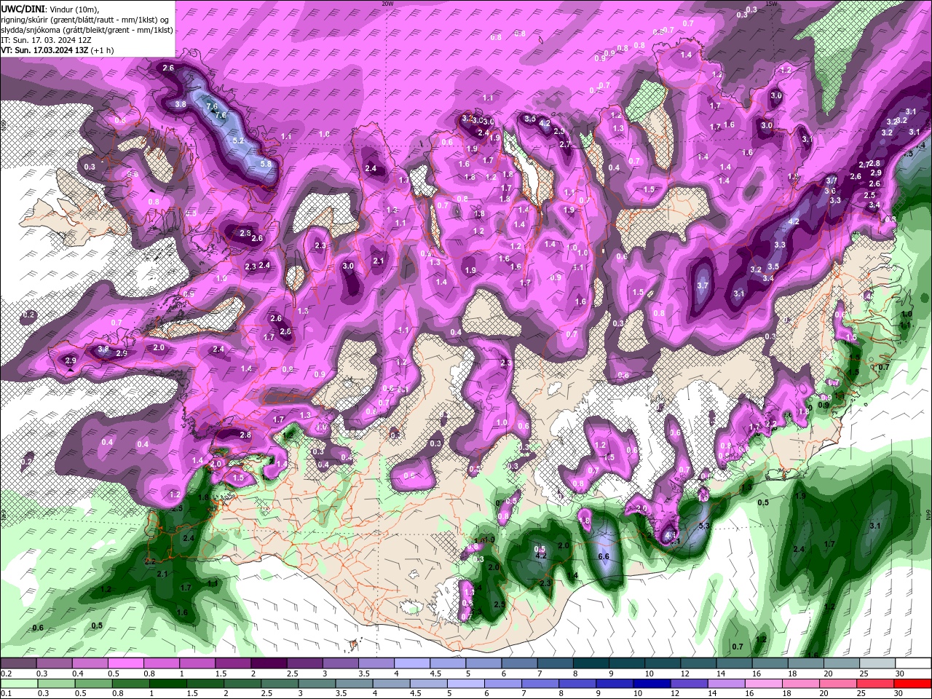Click the 'rigning/skúrir' description line
The height and width of the screenshot is (699, 932).
click(86, 20)
